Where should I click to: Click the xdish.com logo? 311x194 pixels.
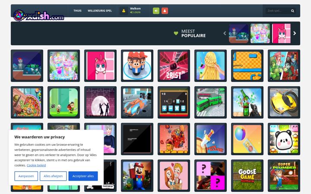coord(38,16)
